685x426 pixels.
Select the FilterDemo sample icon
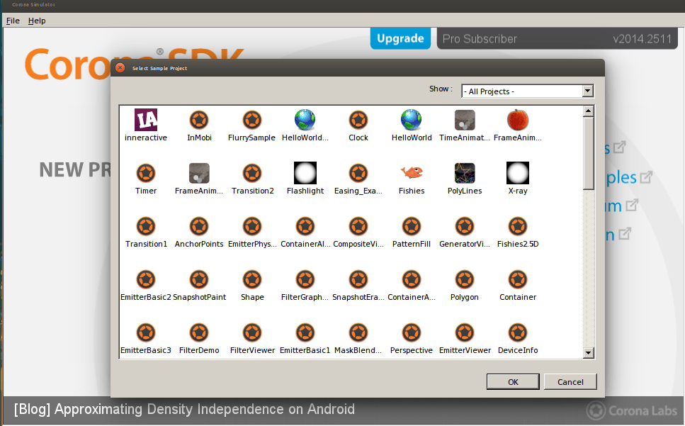[x=199, y=333]
